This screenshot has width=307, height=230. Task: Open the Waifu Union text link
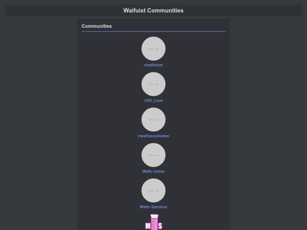click(153, 172)
